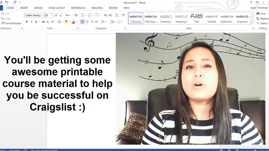Click the Align Right icon
Screen dimensions: 269x151
[92, 22]
